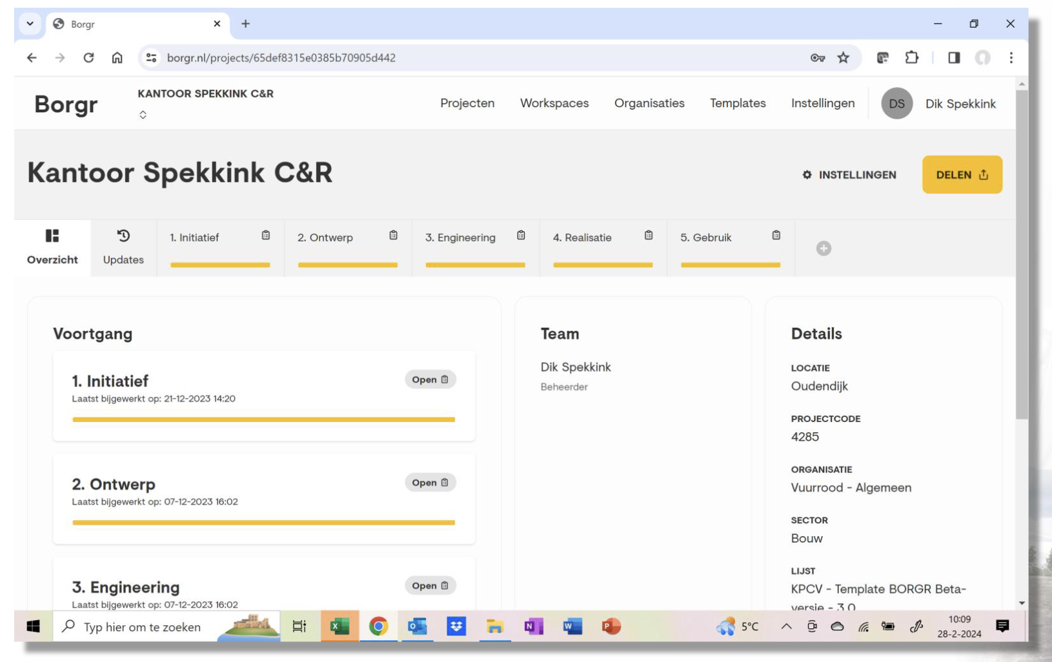The height and width of the screenshot is (662, 1052).
Task: Go to Organisaties in the top navigation
Action: coord(649,103)
